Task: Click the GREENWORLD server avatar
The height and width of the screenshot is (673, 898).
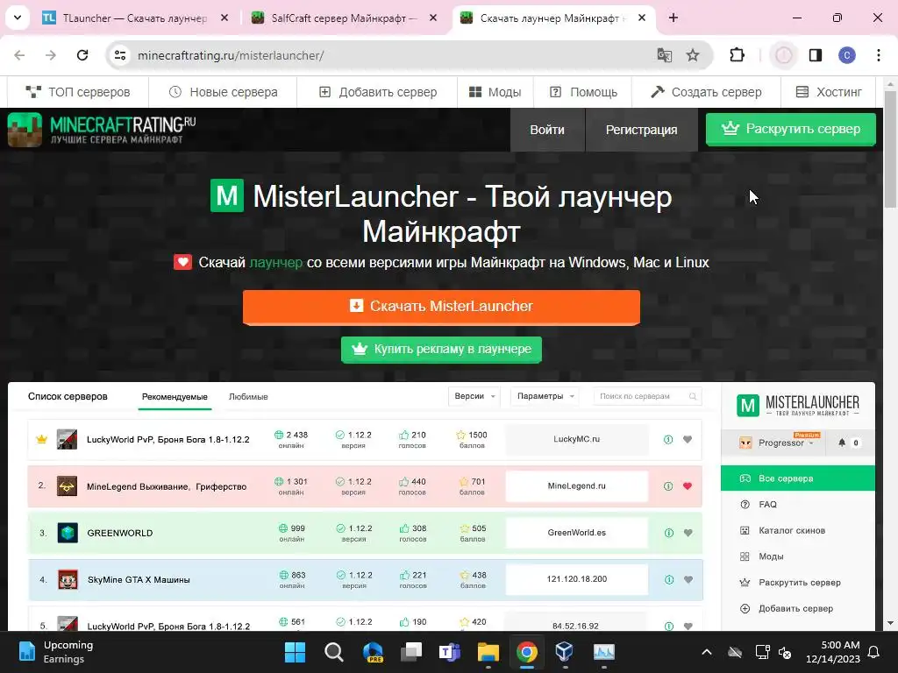Action: (x=68, y=533)
